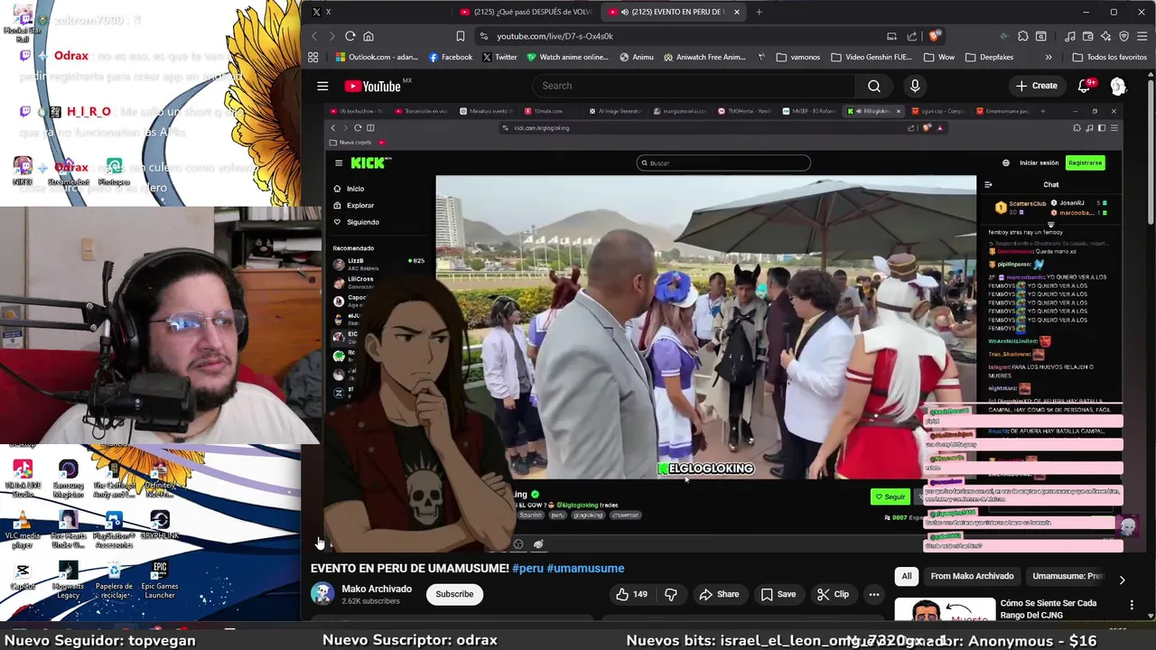Like the video with 149 likes
Screen dimensions: 1156x650
[x=631, y=594]
